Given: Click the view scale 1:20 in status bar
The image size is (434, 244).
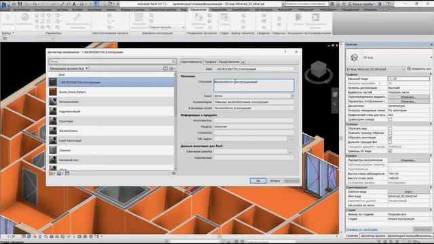Looking at the screenshot, I should (11, 237).
